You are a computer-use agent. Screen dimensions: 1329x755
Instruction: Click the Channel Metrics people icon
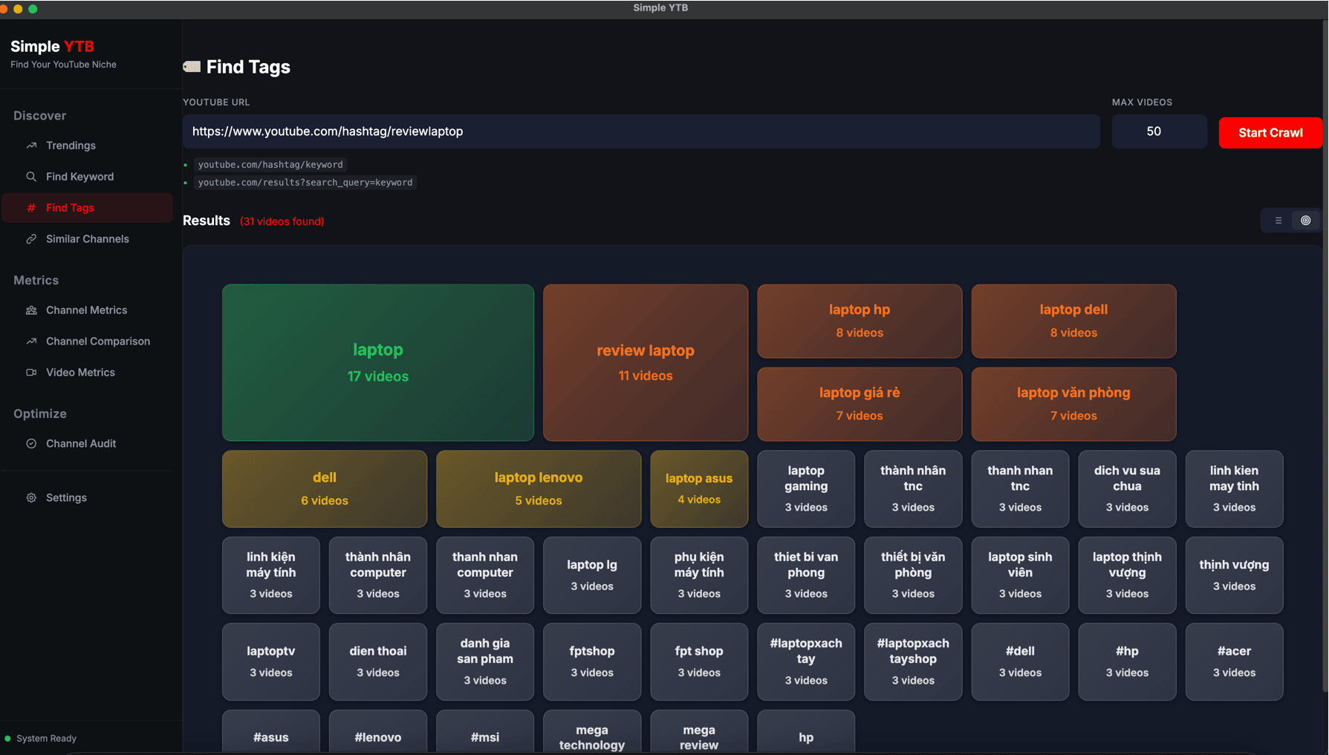point(31,310)
